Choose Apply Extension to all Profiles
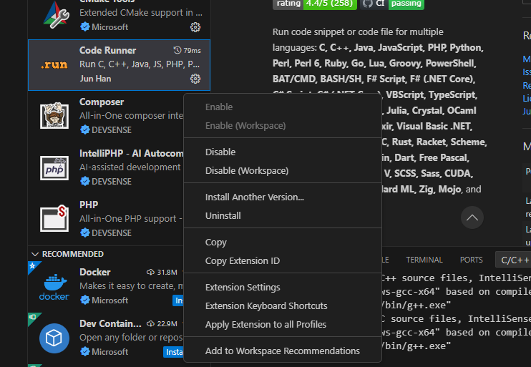Image resolution: width=531 pixels, height=367 pixels. click(x=265, y=324)
